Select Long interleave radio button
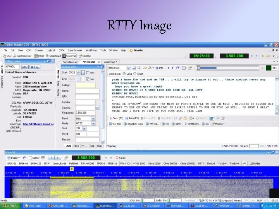Image resolution: width=279 pixels, height=209 pixels. click(124, 74)
